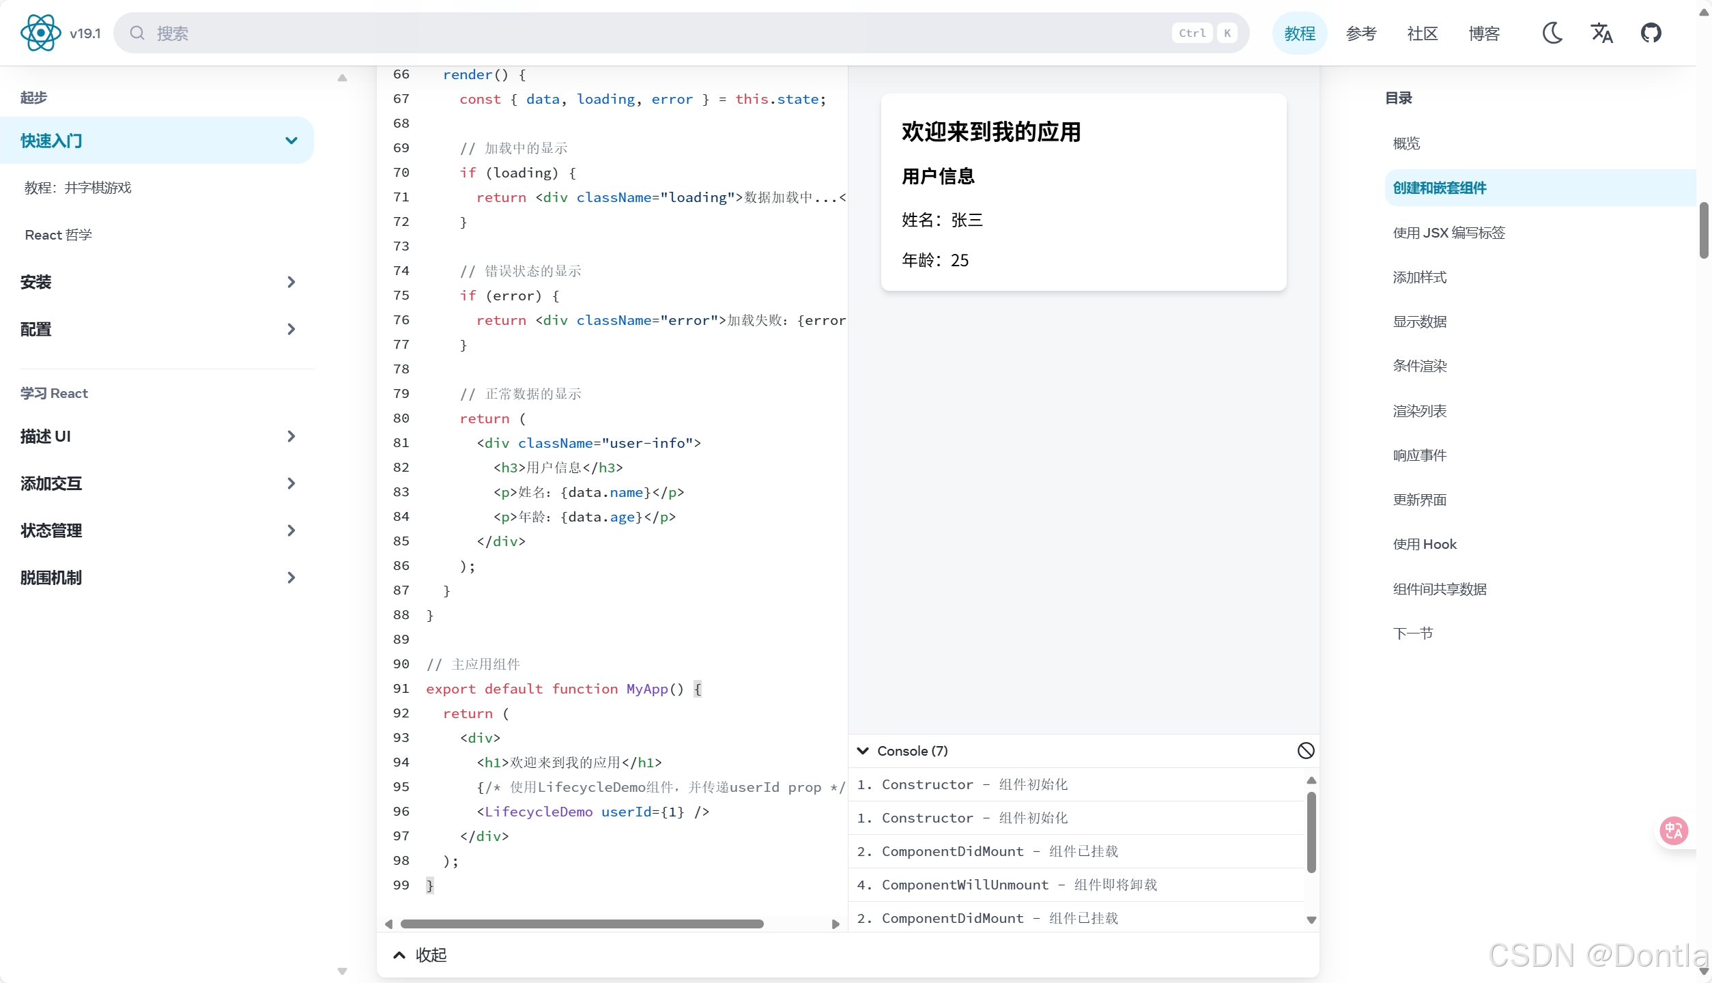Click the React logo in the top bar
Image resolution: width=1712 pixels, height=983 pixels.
(x=40, y=32)
